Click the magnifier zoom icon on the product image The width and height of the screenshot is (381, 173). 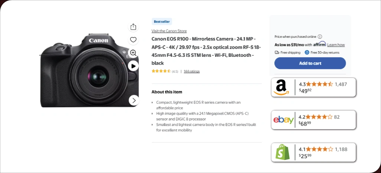click(x=133, y=53)
